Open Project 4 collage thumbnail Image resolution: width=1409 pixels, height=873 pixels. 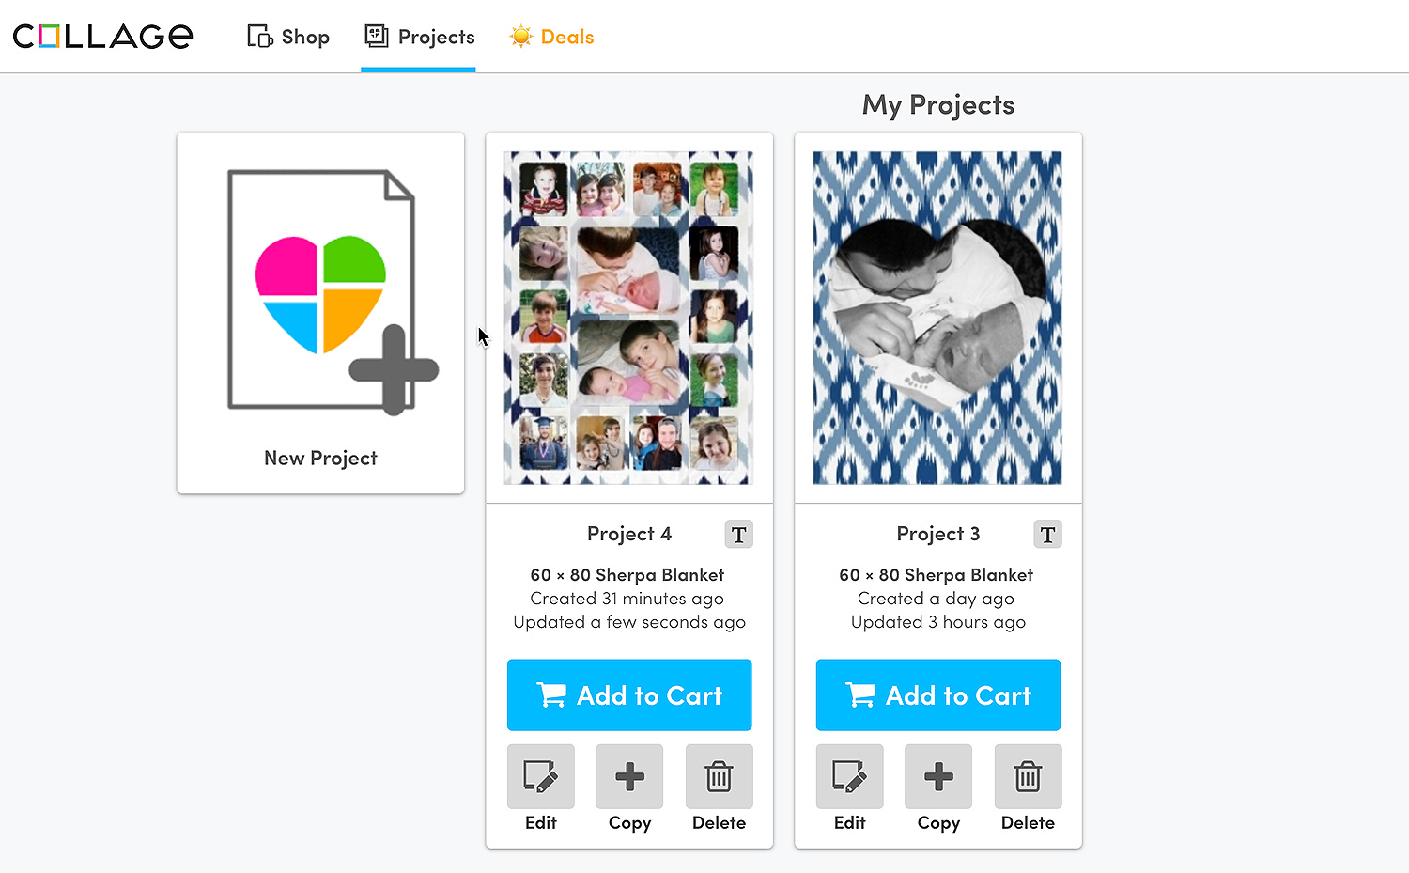[x=628, y=318]
